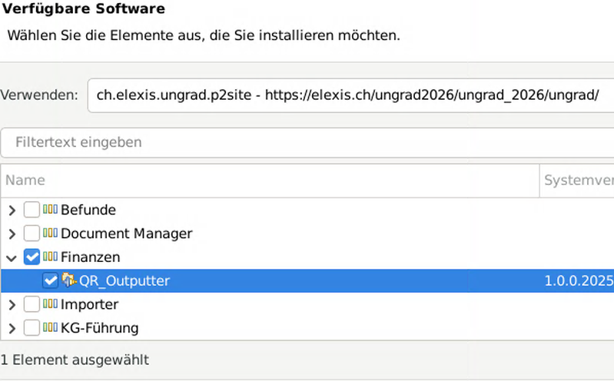Viewport: 614px width, 381px height.
Task: Click the Document Manager category icon
Action: tap(51, 234)
